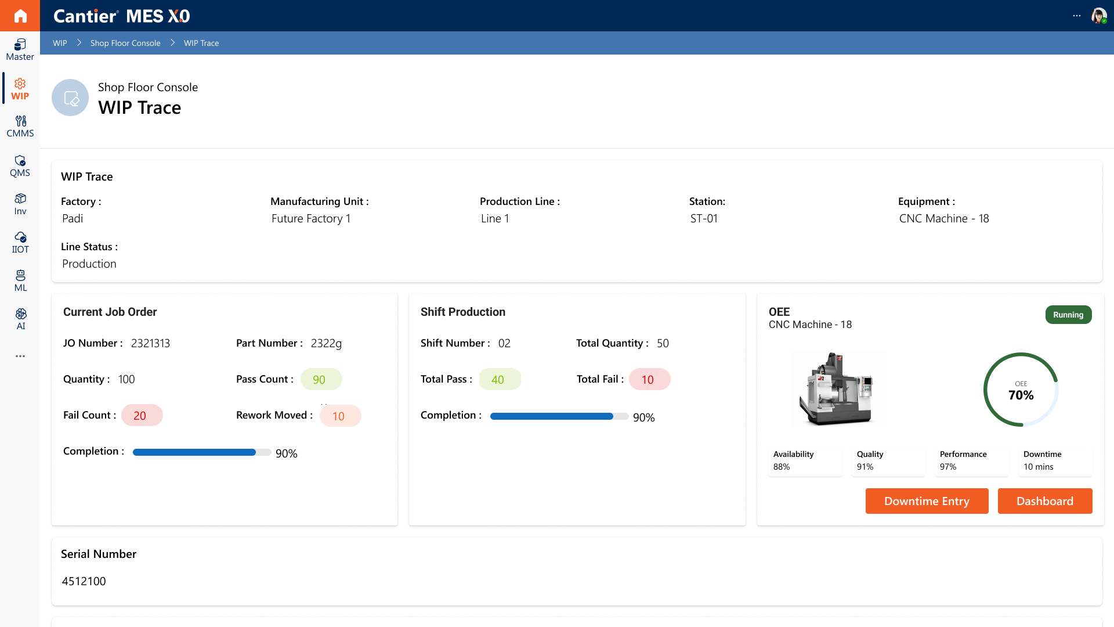This screenshot has height=627, width=1114.
Task: Select serial number 4512100
Action: pos(84,581)
